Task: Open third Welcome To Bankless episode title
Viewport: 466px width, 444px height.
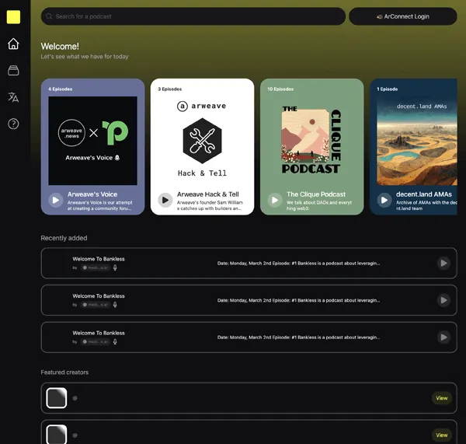Action: point(99,333)
